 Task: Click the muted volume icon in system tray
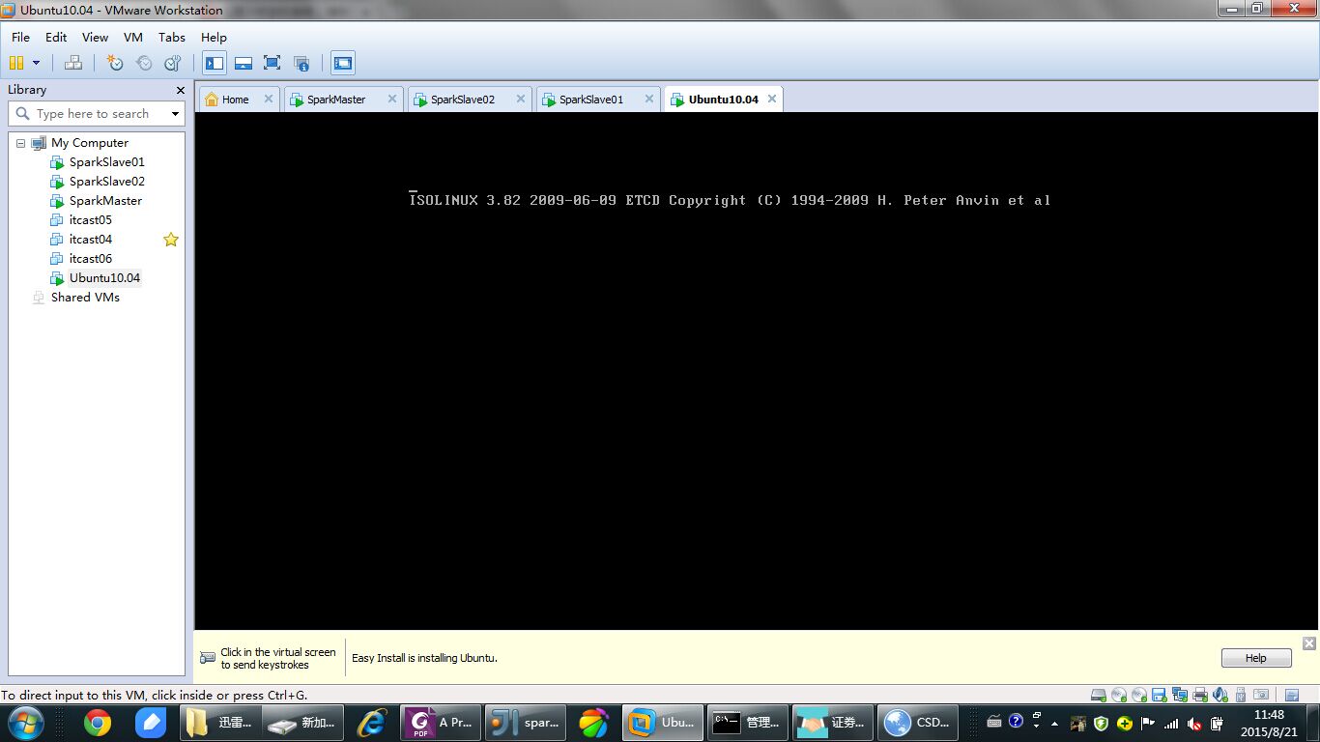coord(1194,724)
